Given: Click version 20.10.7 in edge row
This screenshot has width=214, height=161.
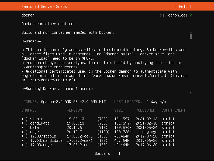Looking at the screenshot, I should click(74, 132).
